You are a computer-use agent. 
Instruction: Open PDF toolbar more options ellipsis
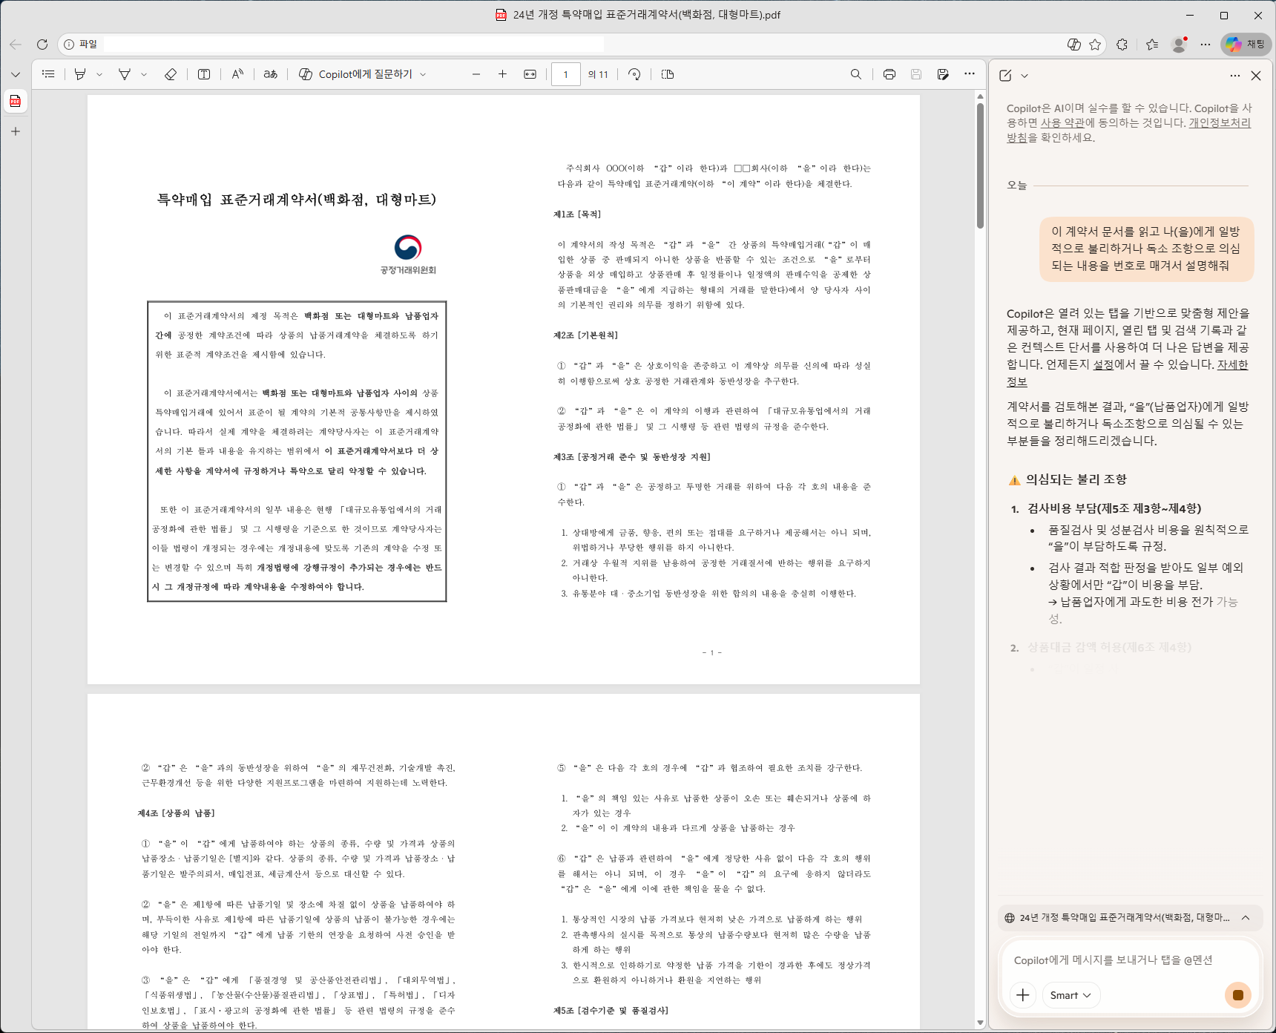click(970, 73)
